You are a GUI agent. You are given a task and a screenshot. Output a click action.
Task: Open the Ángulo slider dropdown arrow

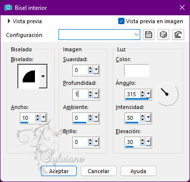click(148, 94)
